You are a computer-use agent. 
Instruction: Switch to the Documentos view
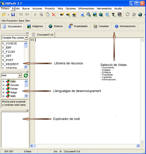[x=12, y=26]
